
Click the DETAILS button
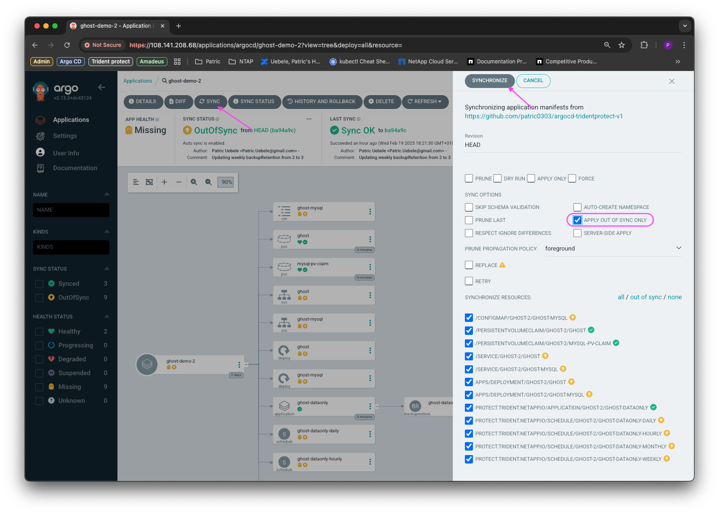(x=143, y=101)
